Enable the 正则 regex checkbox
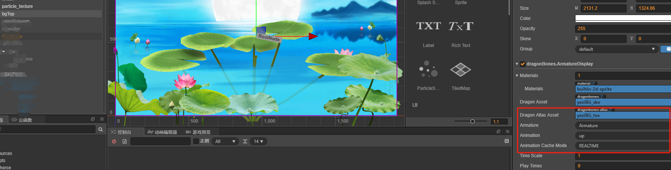This screenshot has height=170, width=671. (x=196, y=141)
